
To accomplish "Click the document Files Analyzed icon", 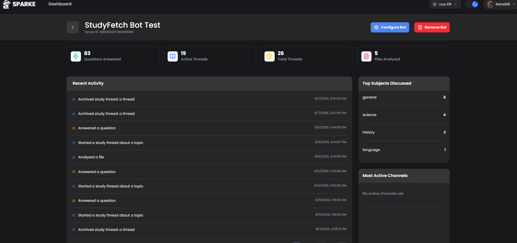I will coord(366,56).
